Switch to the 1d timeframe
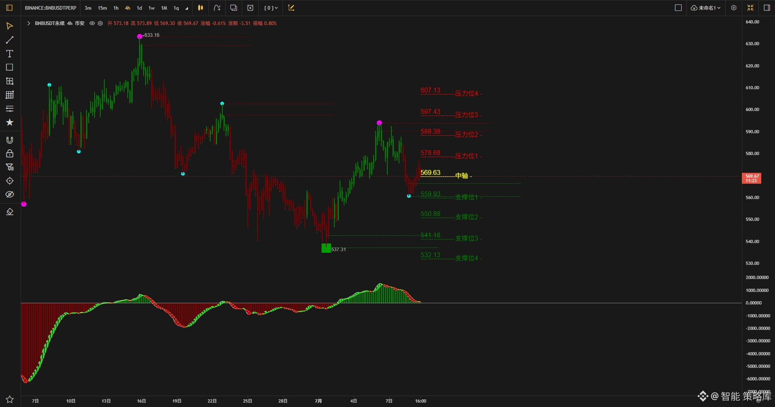Viewport: 775px width, 407px height. [x=139, y=8]
